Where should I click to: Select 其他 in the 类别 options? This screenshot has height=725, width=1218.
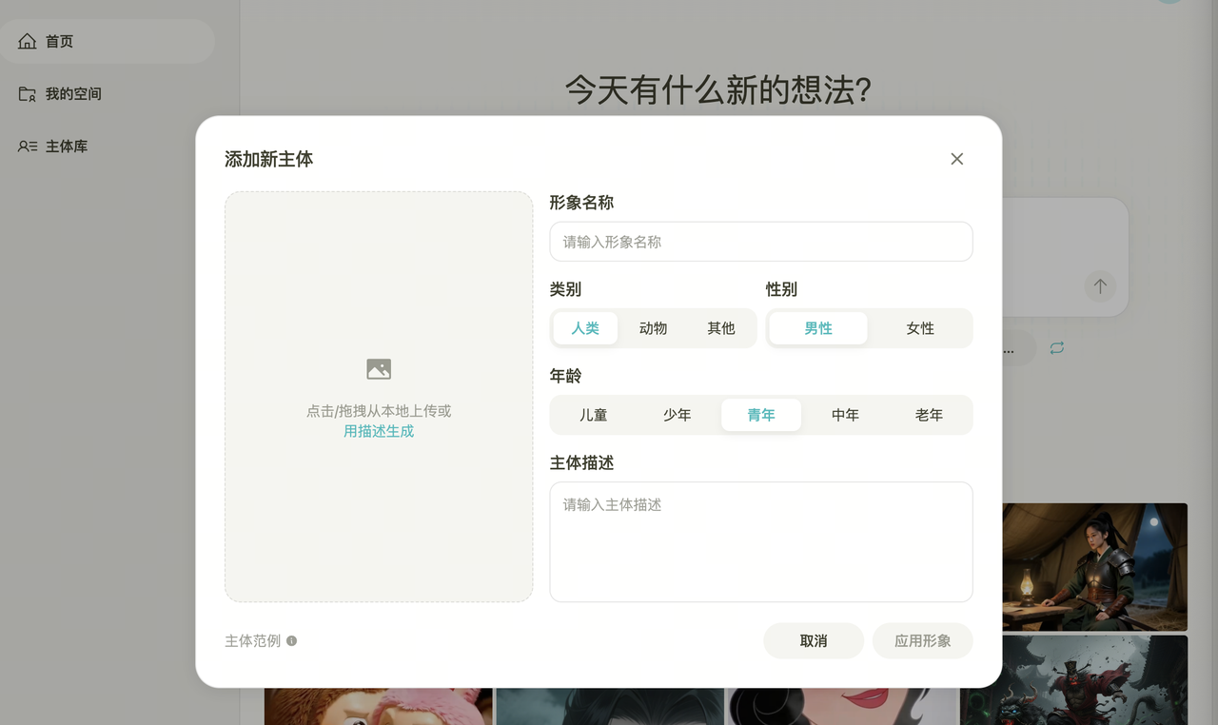click(721, 328)
